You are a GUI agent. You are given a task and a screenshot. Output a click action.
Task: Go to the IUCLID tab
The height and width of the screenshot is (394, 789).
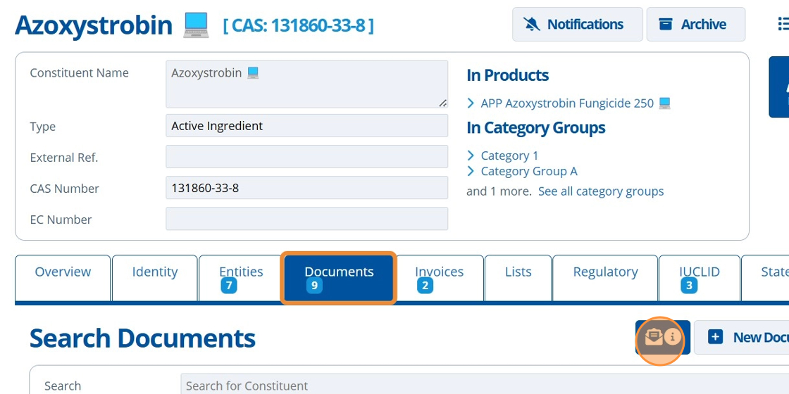click(699, 277)
